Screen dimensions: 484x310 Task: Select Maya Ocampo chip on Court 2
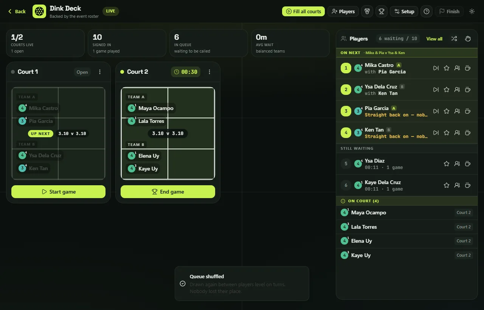click(150, 108)
